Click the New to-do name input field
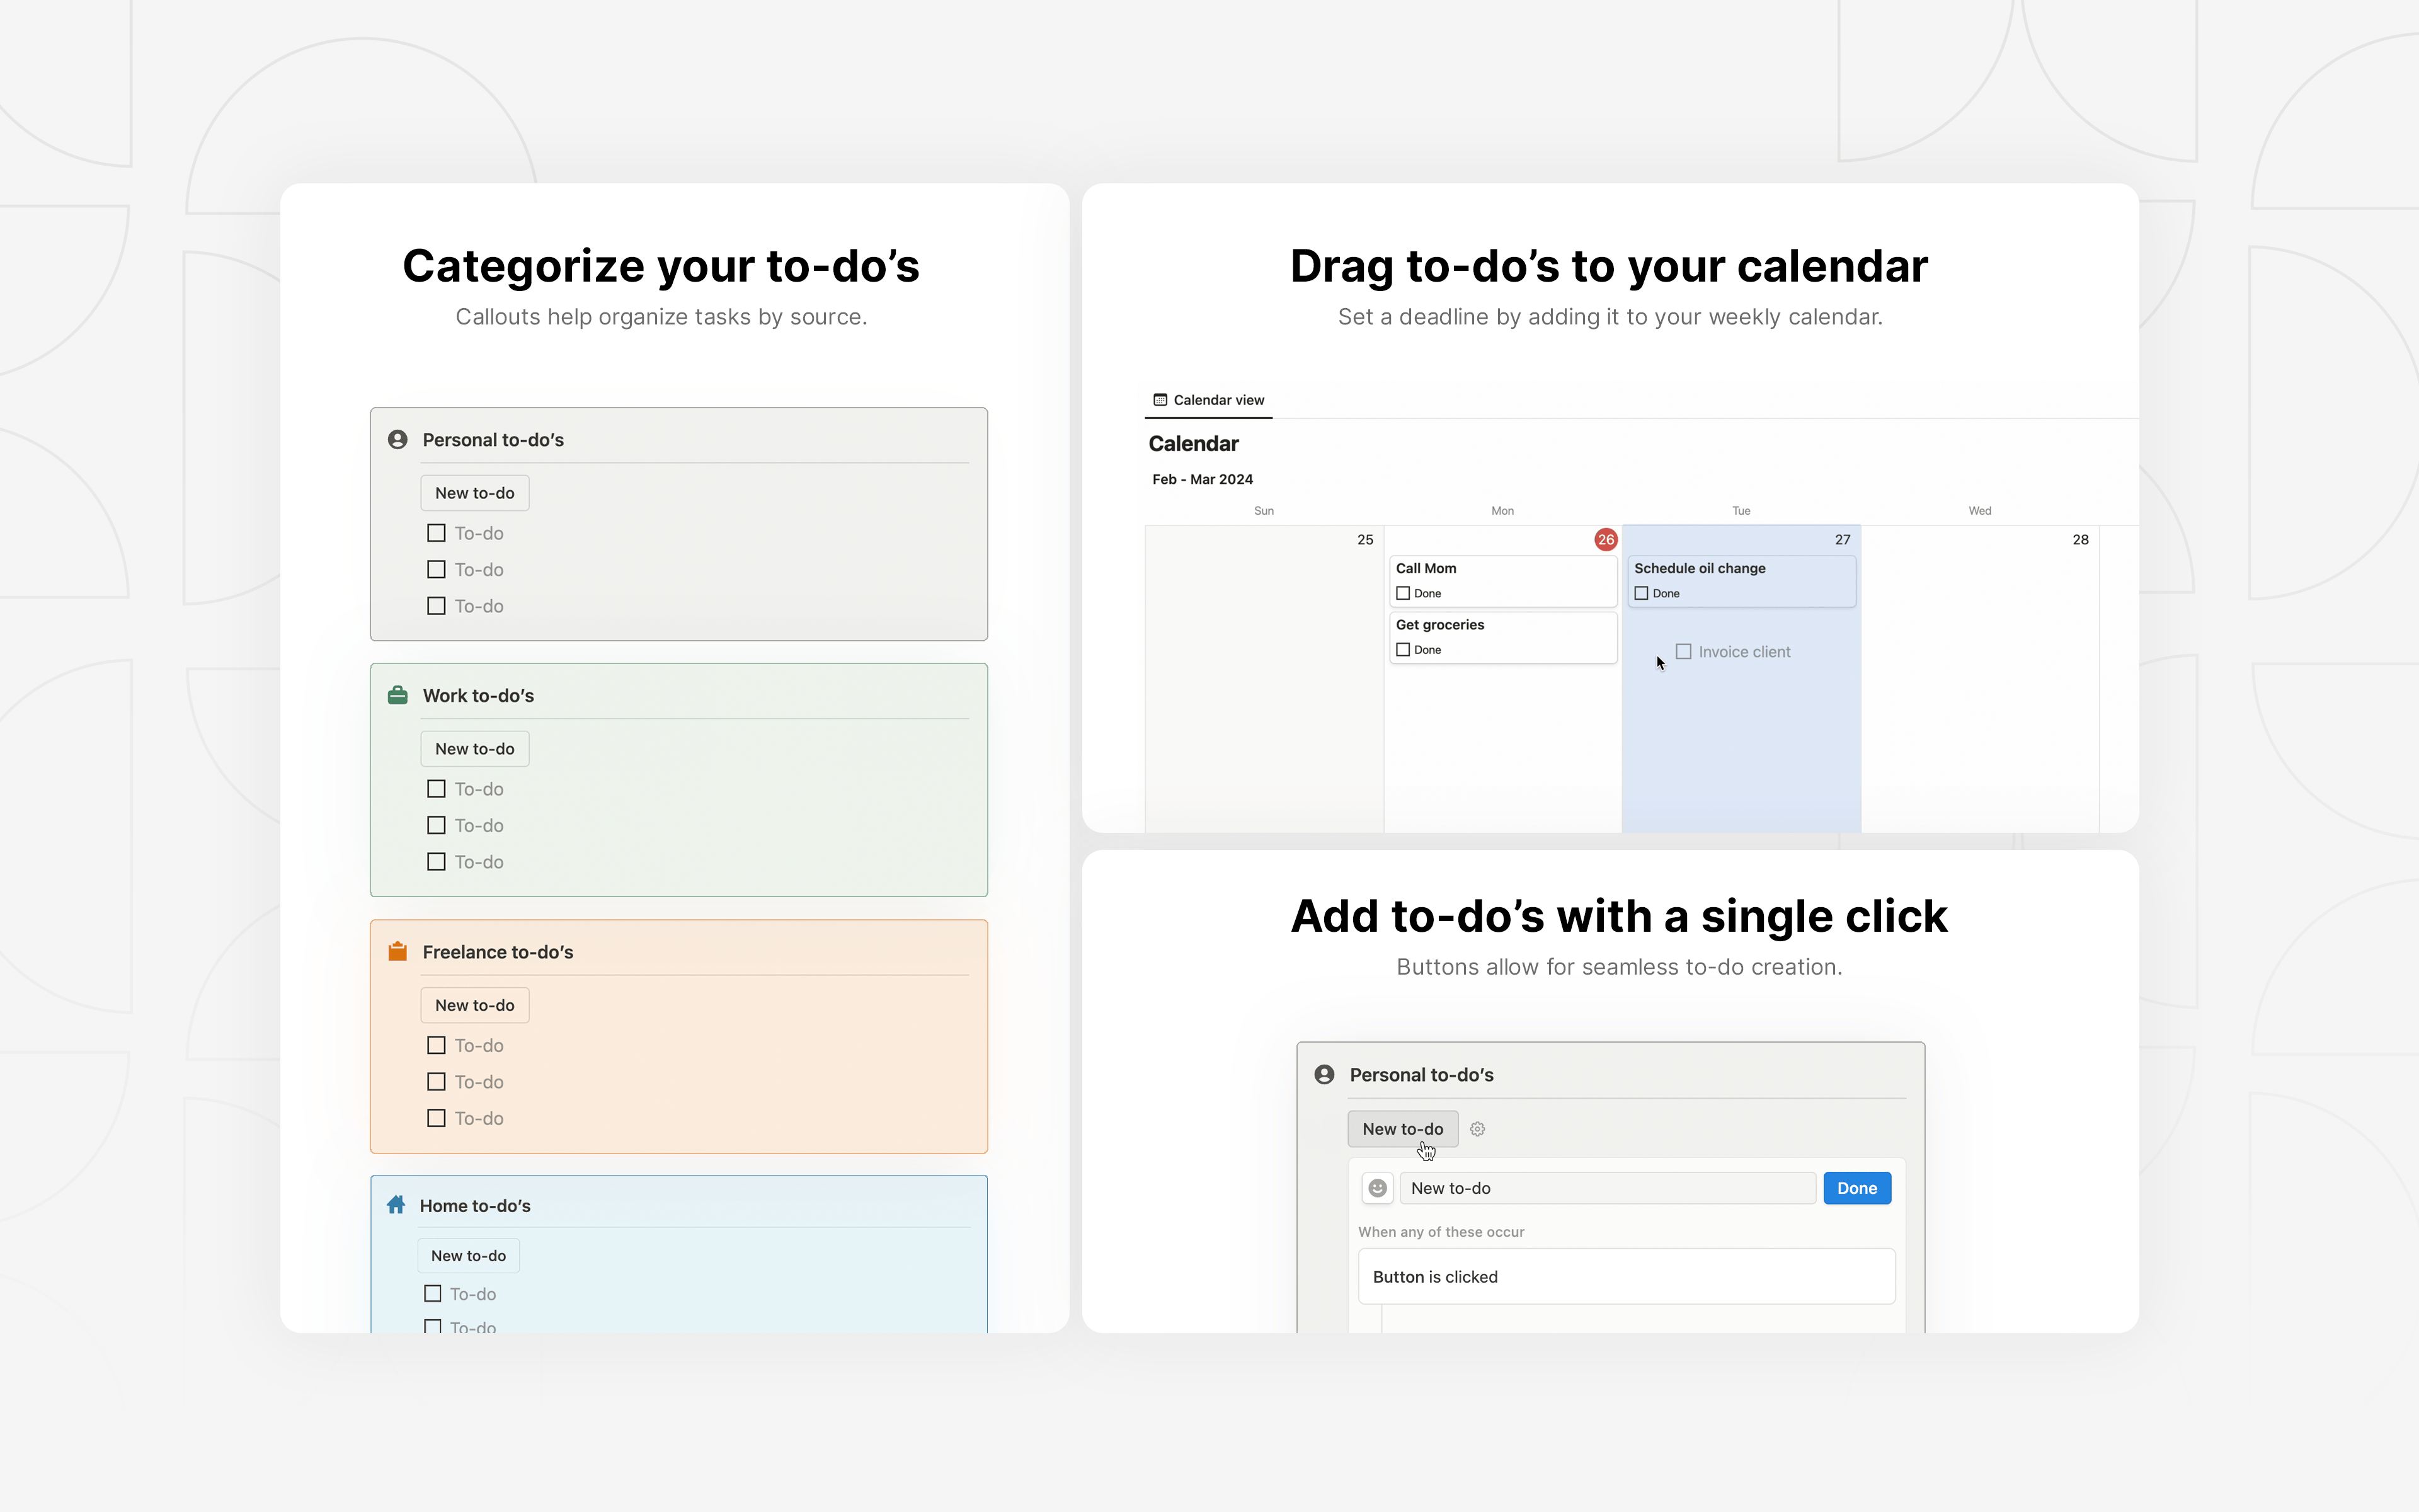 pos(1606,1188)
